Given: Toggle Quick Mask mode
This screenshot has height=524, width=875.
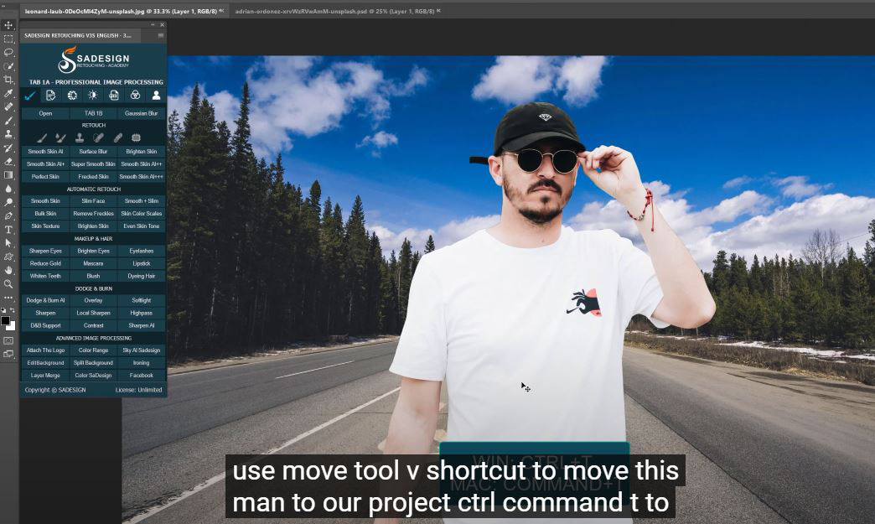Looking at the screenshot, I should (8, 340).
